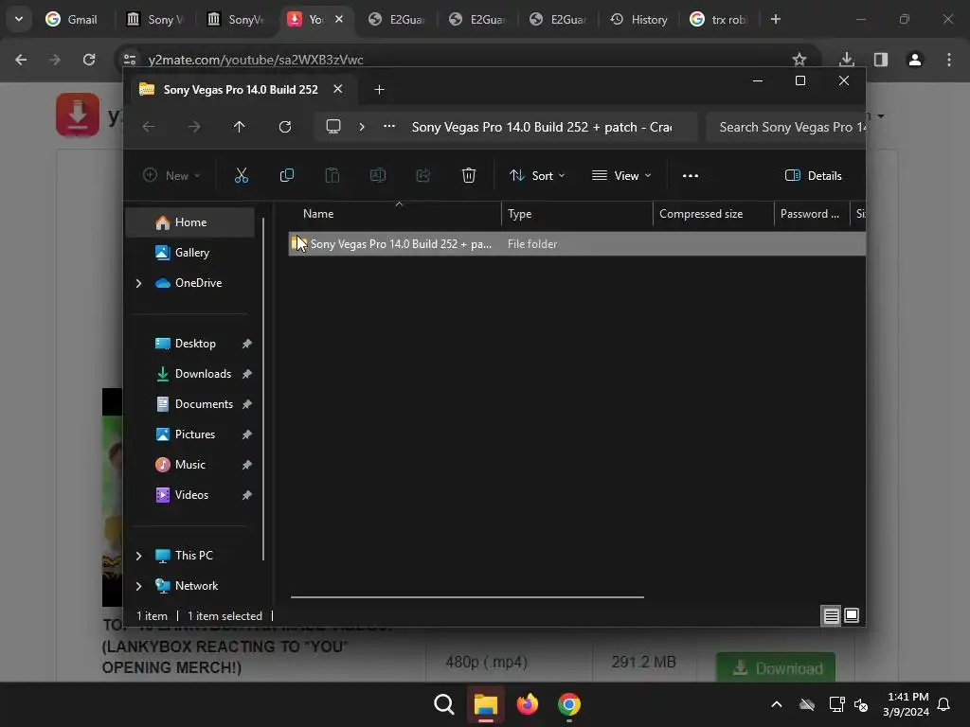Select the Sony Vegas Pro 14.0 Build 252 tab

[241, 90]
